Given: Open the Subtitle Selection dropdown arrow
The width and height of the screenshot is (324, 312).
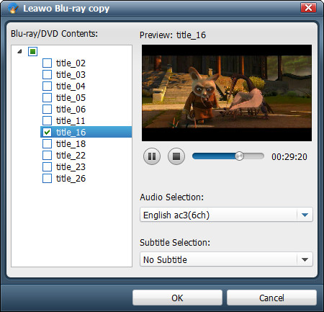Looking at the screenshot, I should (x=305, y=259).
